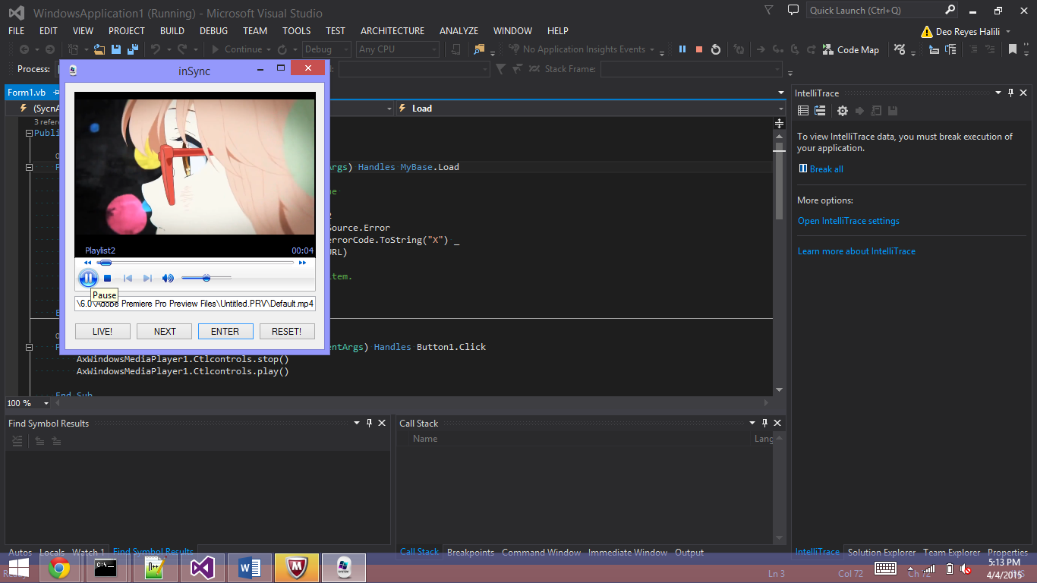
Task: Click the Stop Debugging red square
Action: (699, 49)
